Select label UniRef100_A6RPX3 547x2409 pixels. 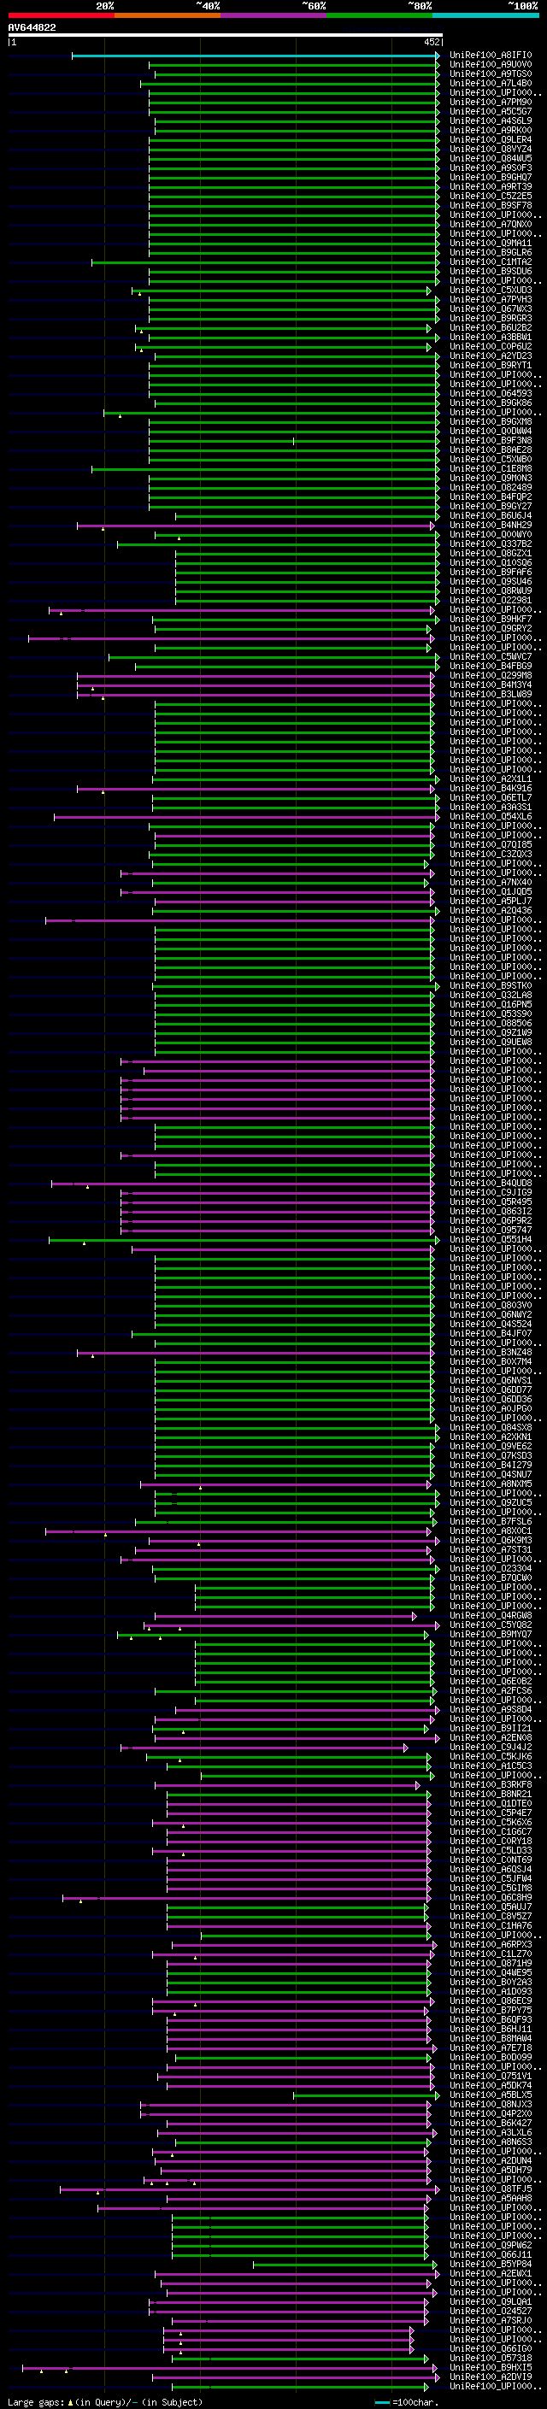click(490, 1944)
